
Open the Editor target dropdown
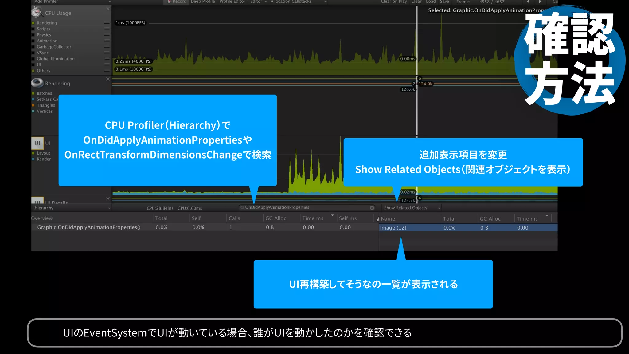pyautogui.click(x=258, y=2)
